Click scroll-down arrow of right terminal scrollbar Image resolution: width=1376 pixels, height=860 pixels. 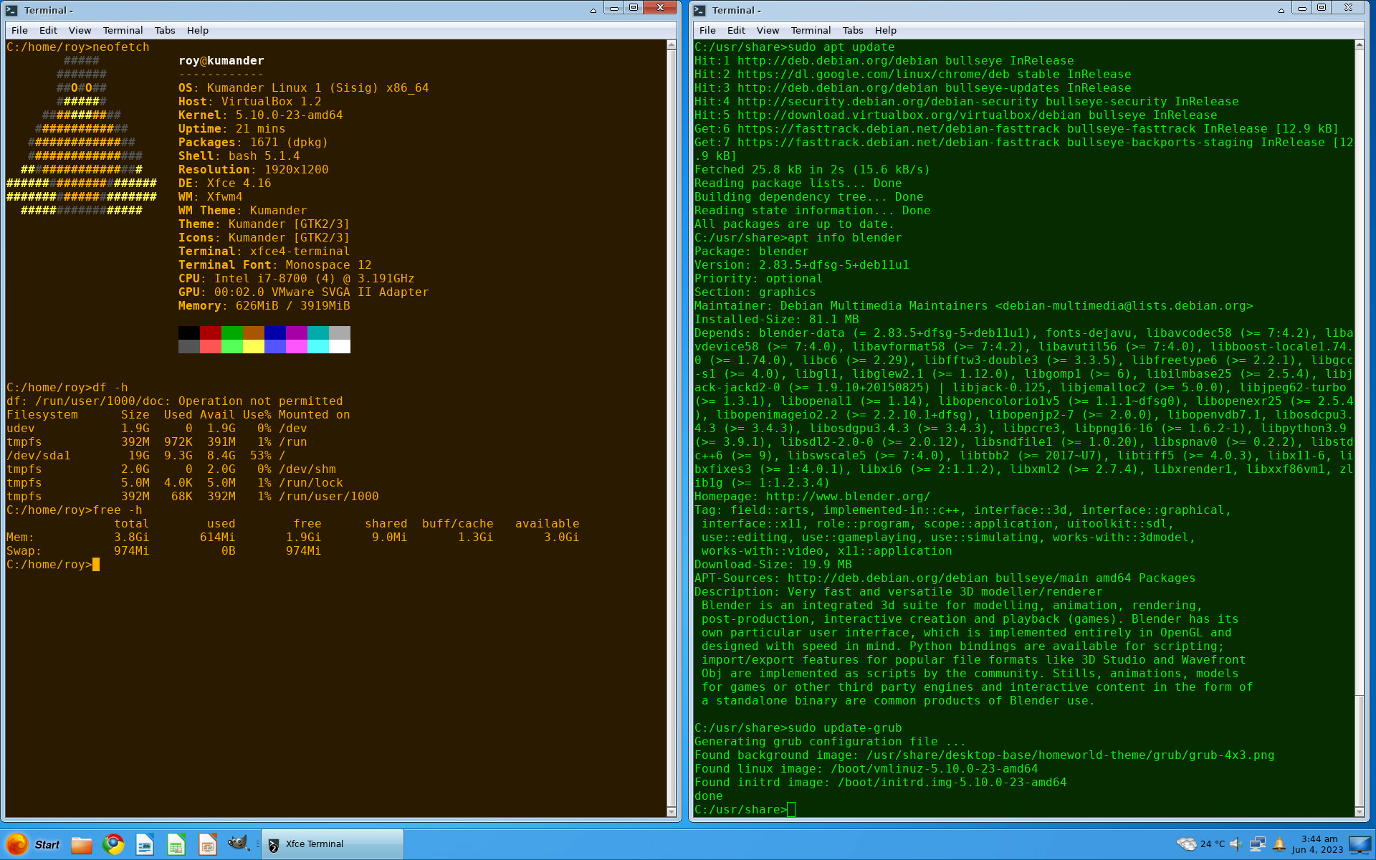[1359, 812]
